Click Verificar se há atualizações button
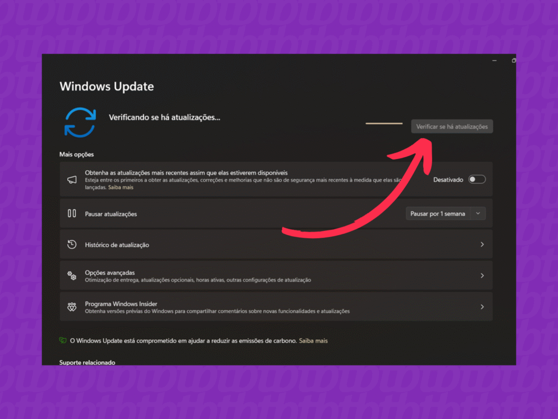The width and height of the screenshot is (558, 419). point(452,126)
